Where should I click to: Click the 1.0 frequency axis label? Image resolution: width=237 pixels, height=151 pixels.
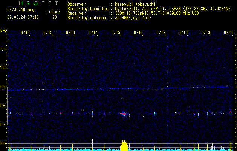click(x=3, y=68)
